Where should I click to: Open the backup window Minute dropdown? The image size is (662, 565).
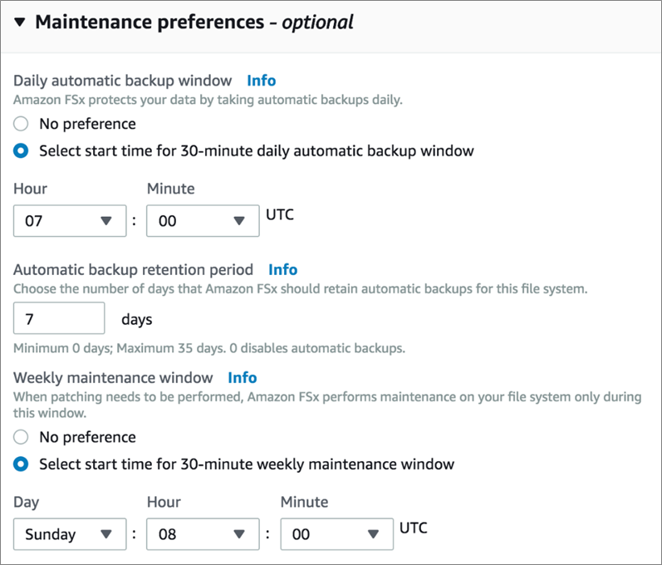202,222
